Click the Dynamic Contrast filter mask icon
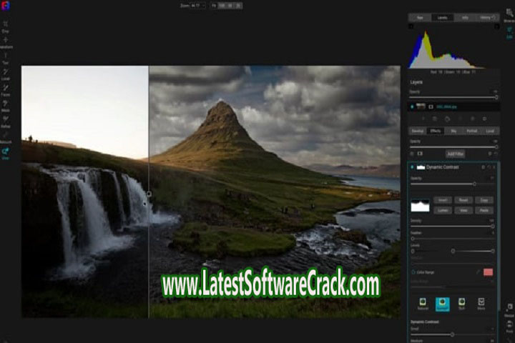This screenshot has width=515, height=343. click(421, 167)
